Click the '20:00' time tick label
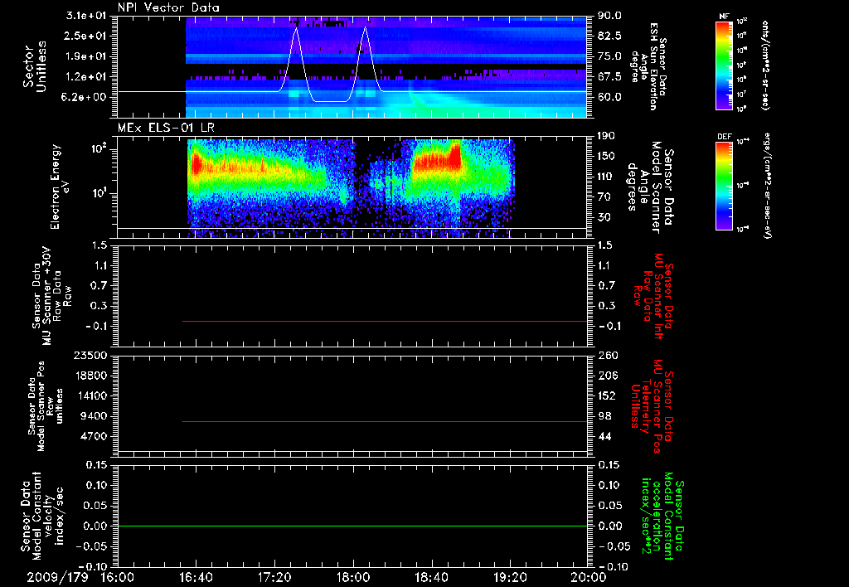 pos(589,577)
